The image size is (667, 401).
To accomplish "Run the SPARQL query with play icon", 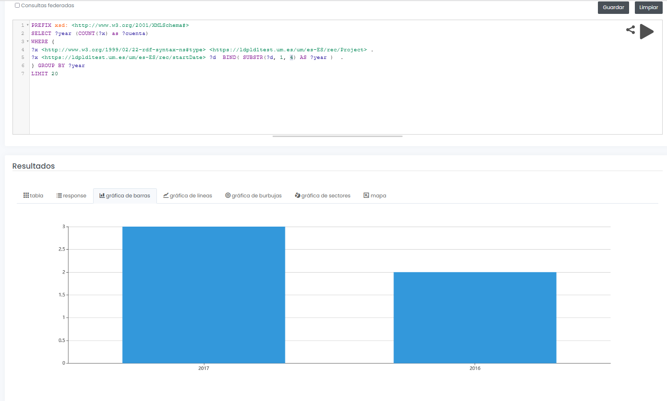I will (647, 31).
